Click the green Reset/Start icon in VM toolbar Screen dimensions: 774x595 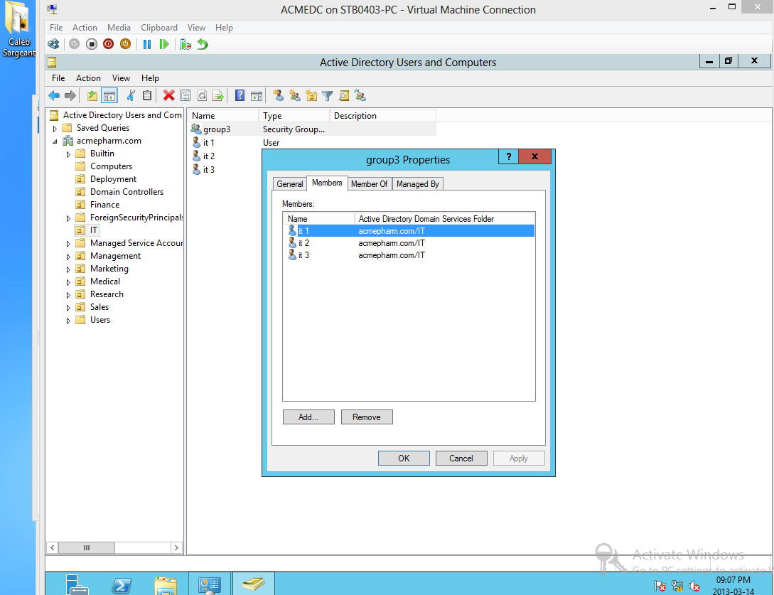tap(164, 45)
